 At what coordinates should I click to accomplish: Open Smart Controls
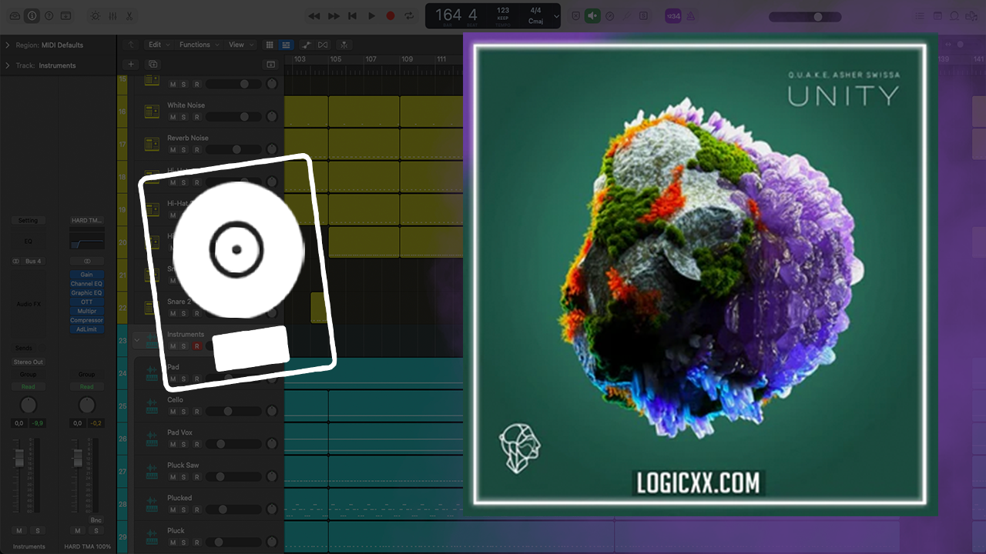click(x=95, y=15)
